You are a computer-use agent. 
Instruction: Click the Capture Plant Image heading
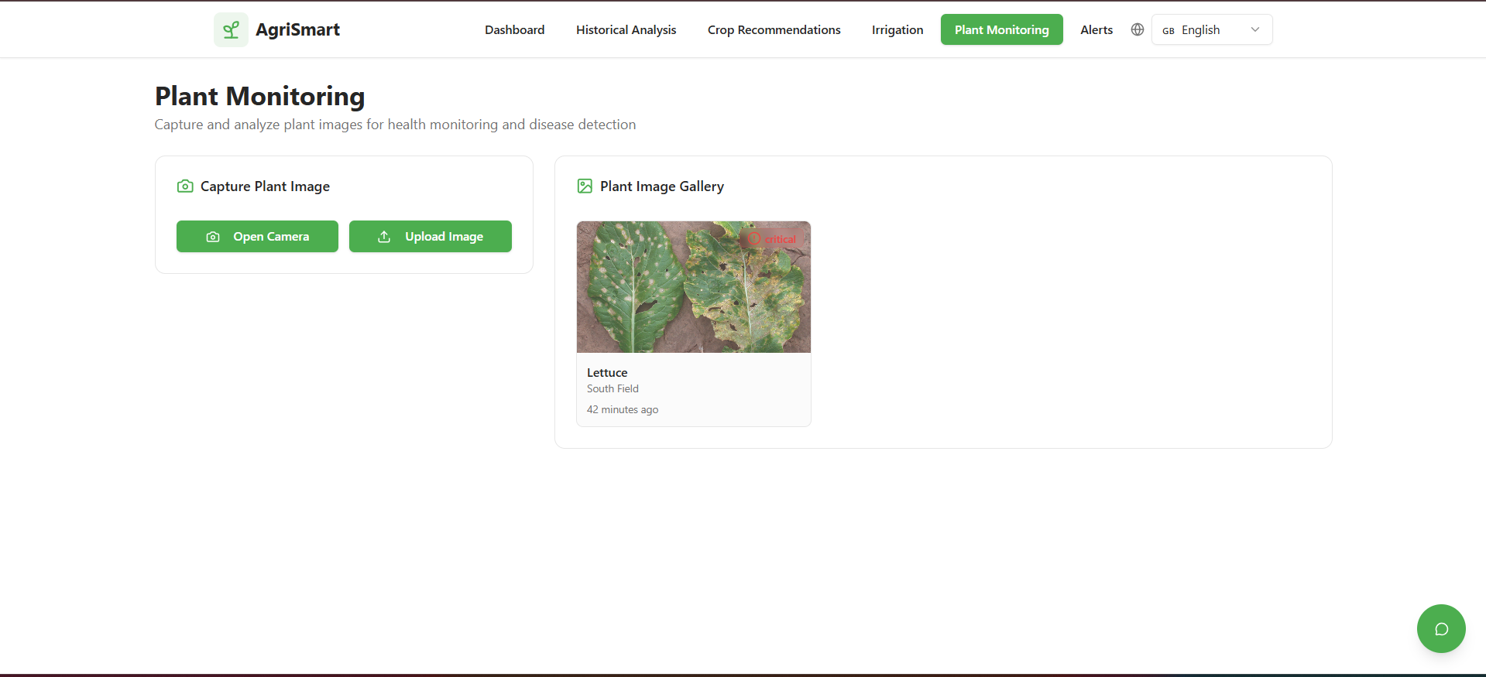pyautogui.click(x=265, y=186)
